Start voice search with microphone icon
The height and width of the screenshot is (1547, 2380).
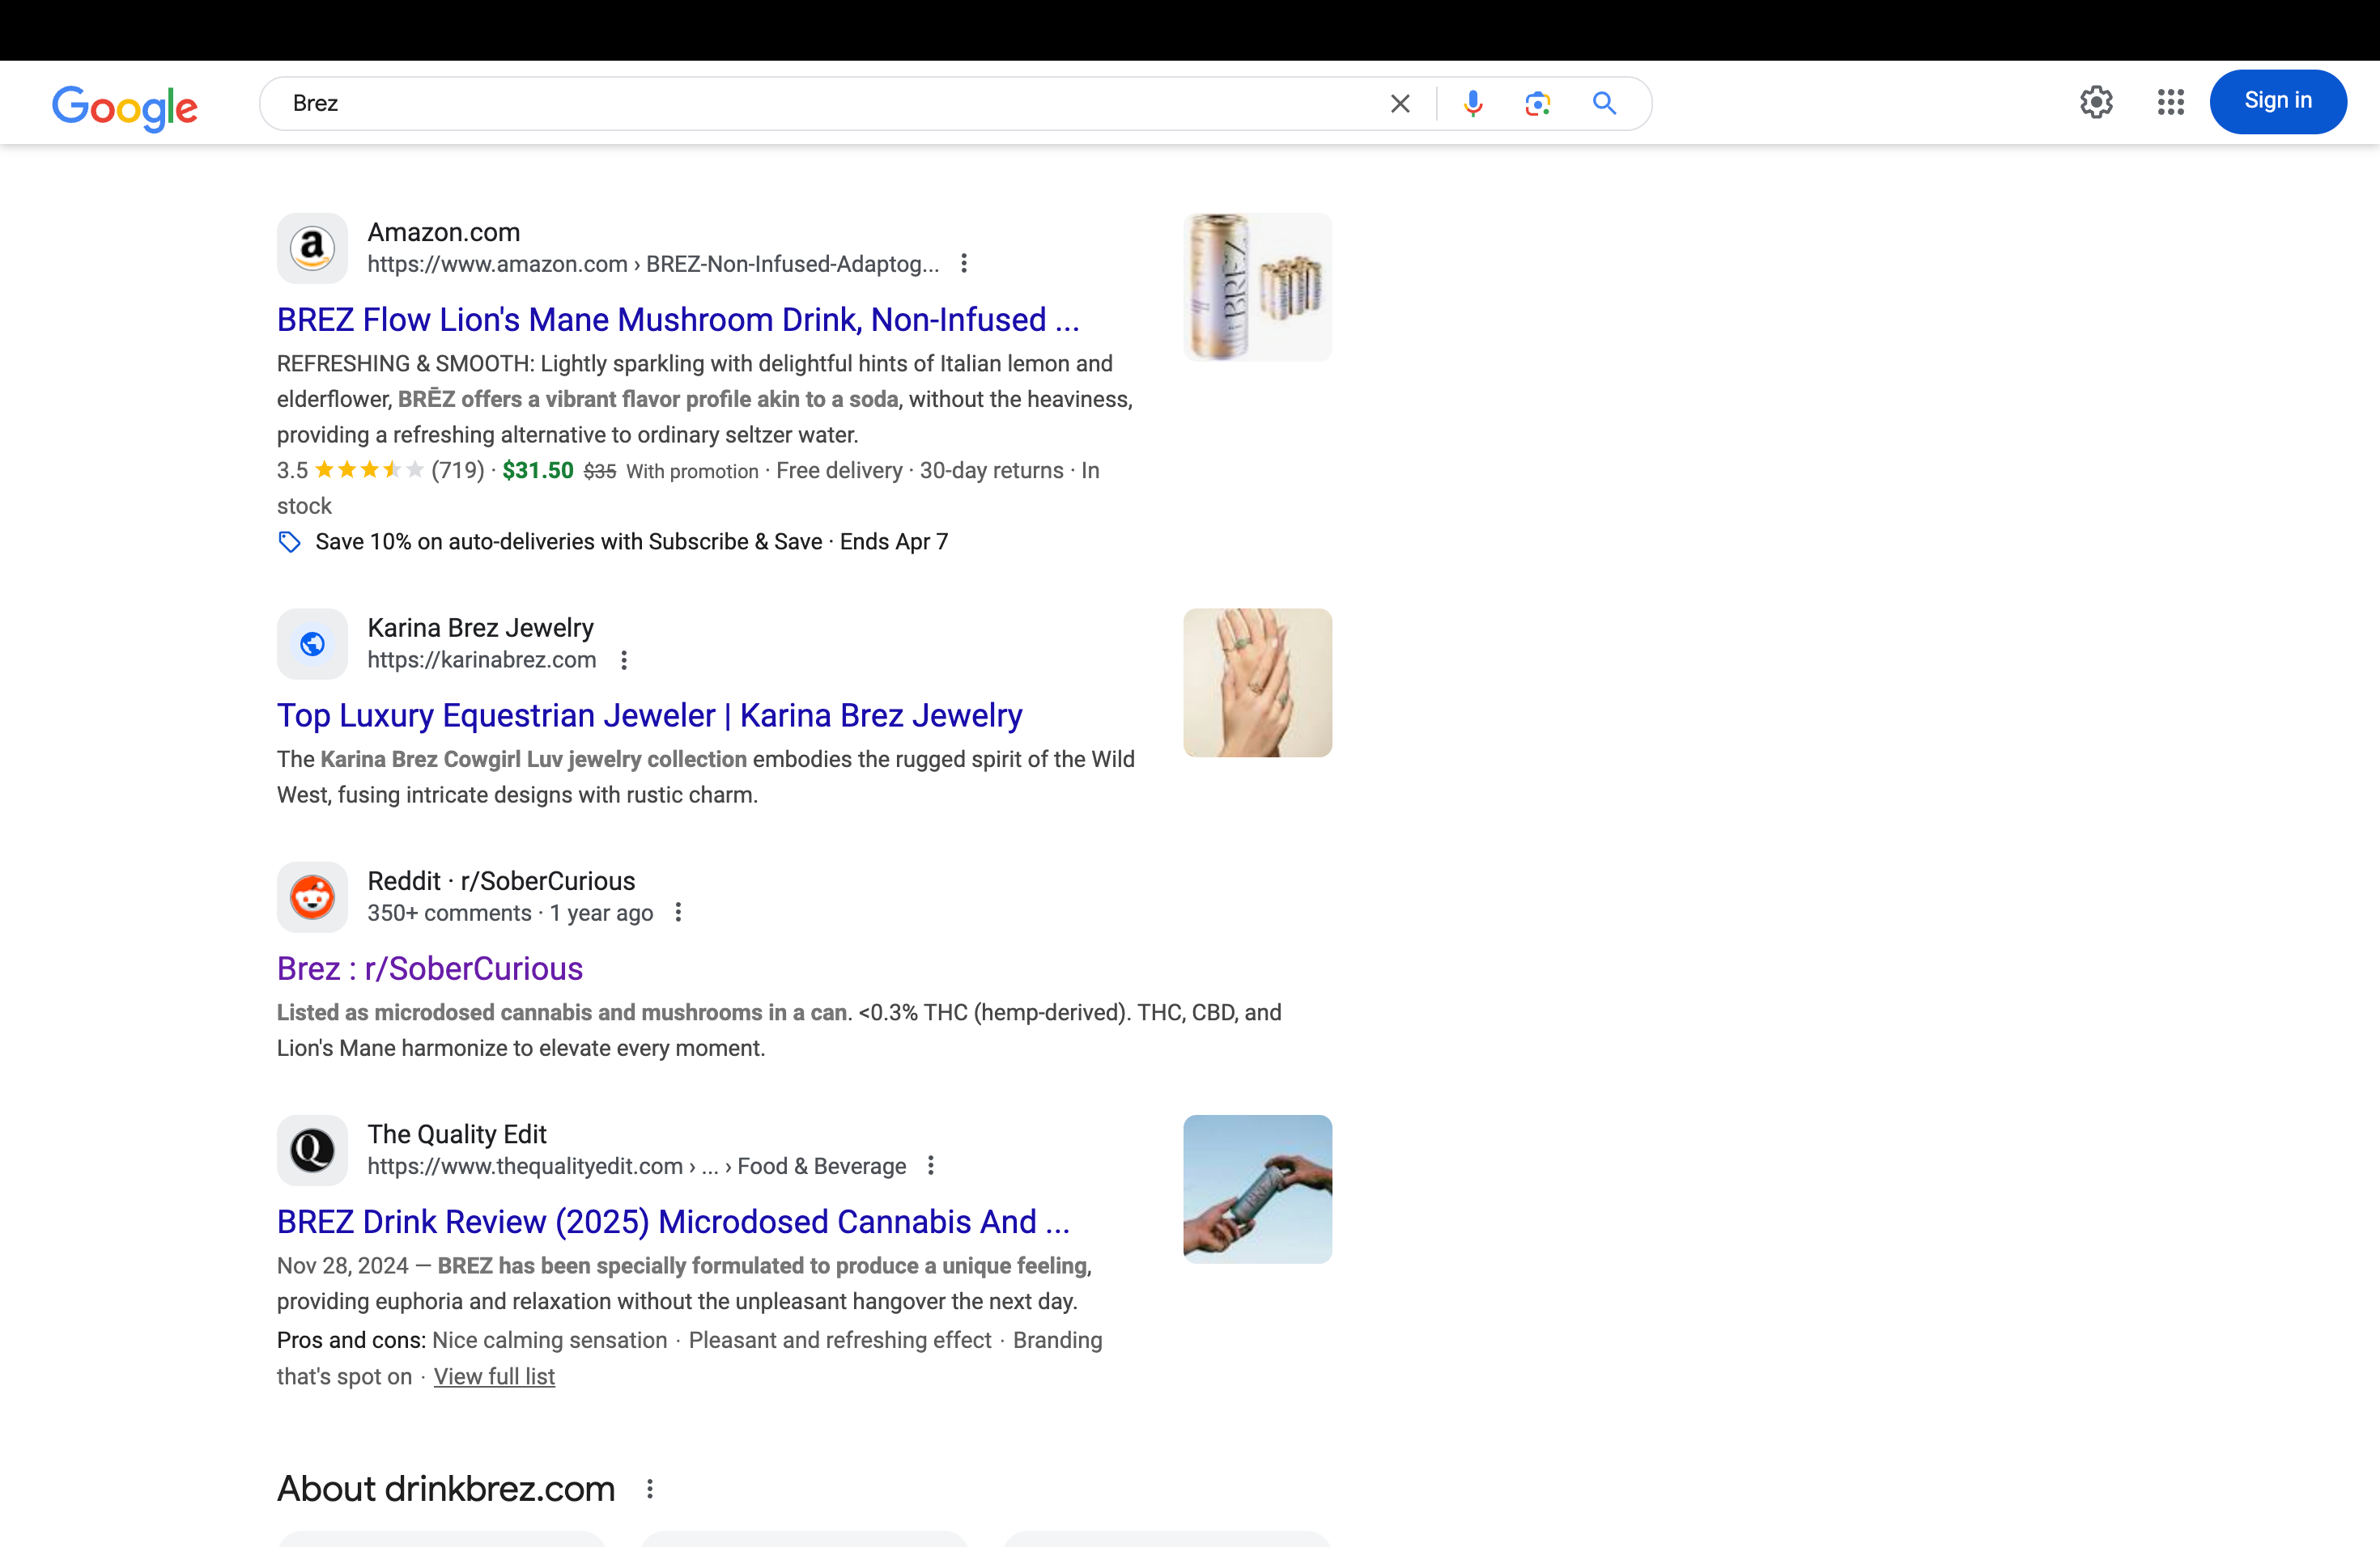coord(1472,104)
